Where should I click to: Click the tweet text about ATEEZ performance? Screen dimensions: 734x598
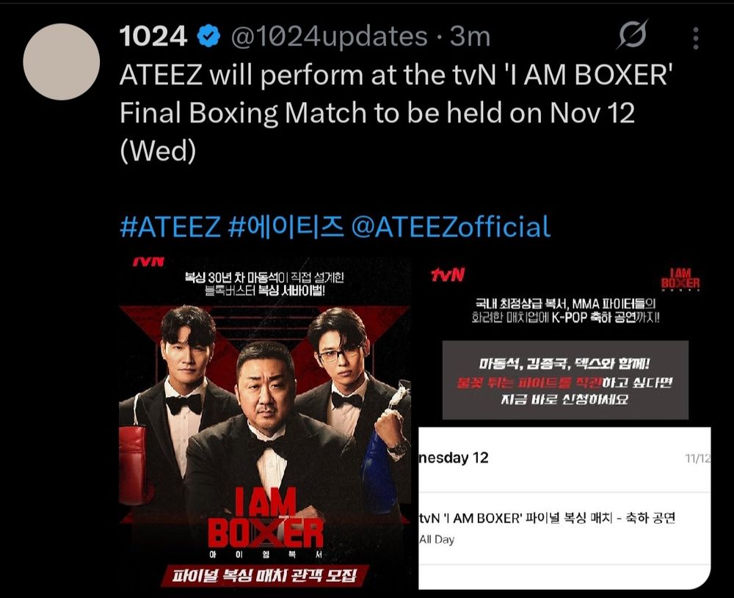point(396,112)
